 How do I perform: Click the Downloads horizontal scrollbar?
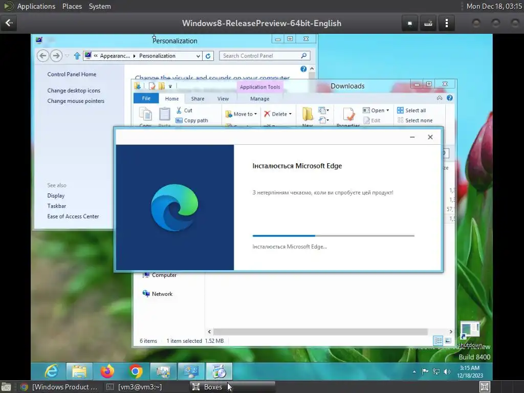[320, 332]
